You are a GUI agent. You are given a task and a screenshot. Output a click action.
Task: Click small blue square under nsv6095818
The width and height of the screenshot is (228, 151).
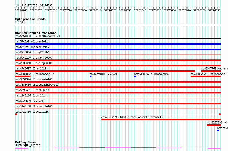click(x=91, y=76)
